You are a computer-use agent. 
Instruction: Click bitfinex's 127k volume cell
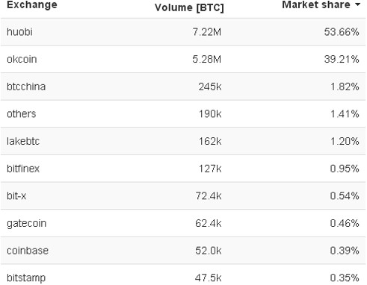210,169
